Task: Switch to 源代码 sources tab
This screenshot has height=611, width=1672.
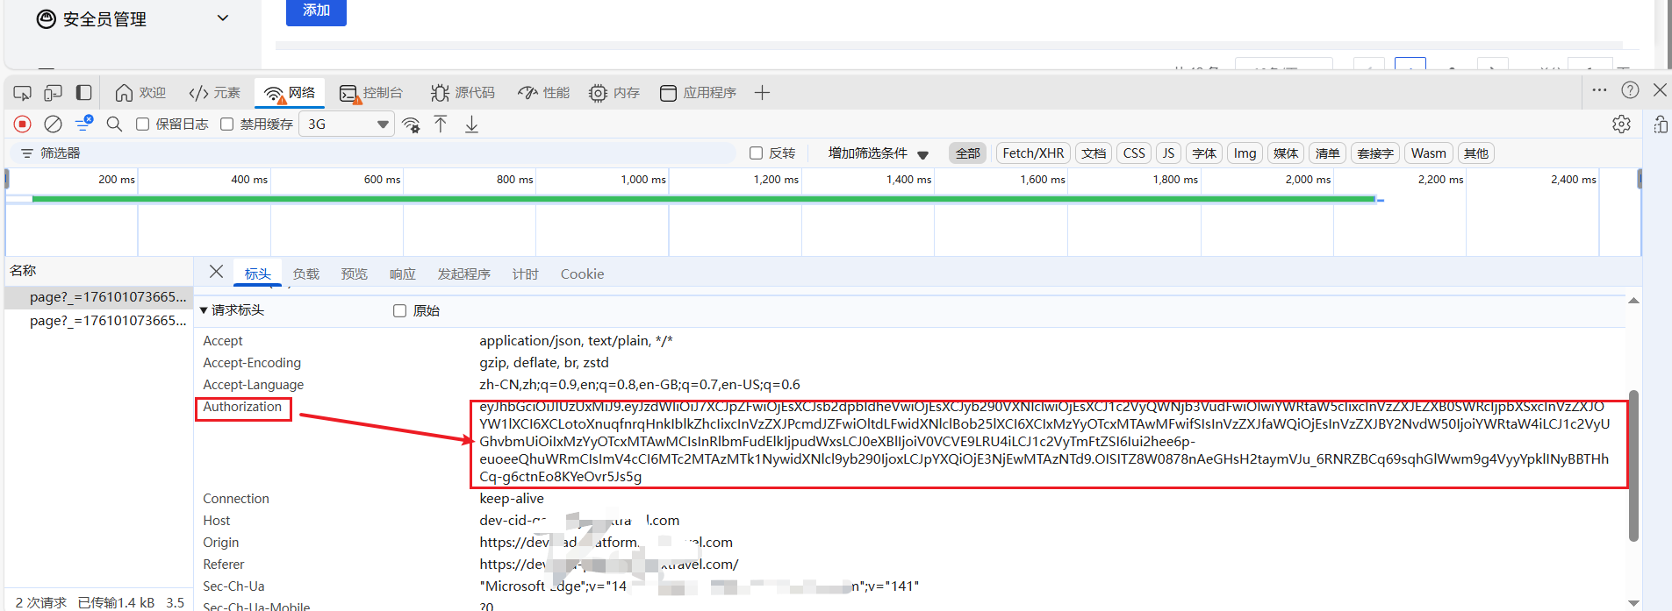Action: pos(463,93)
